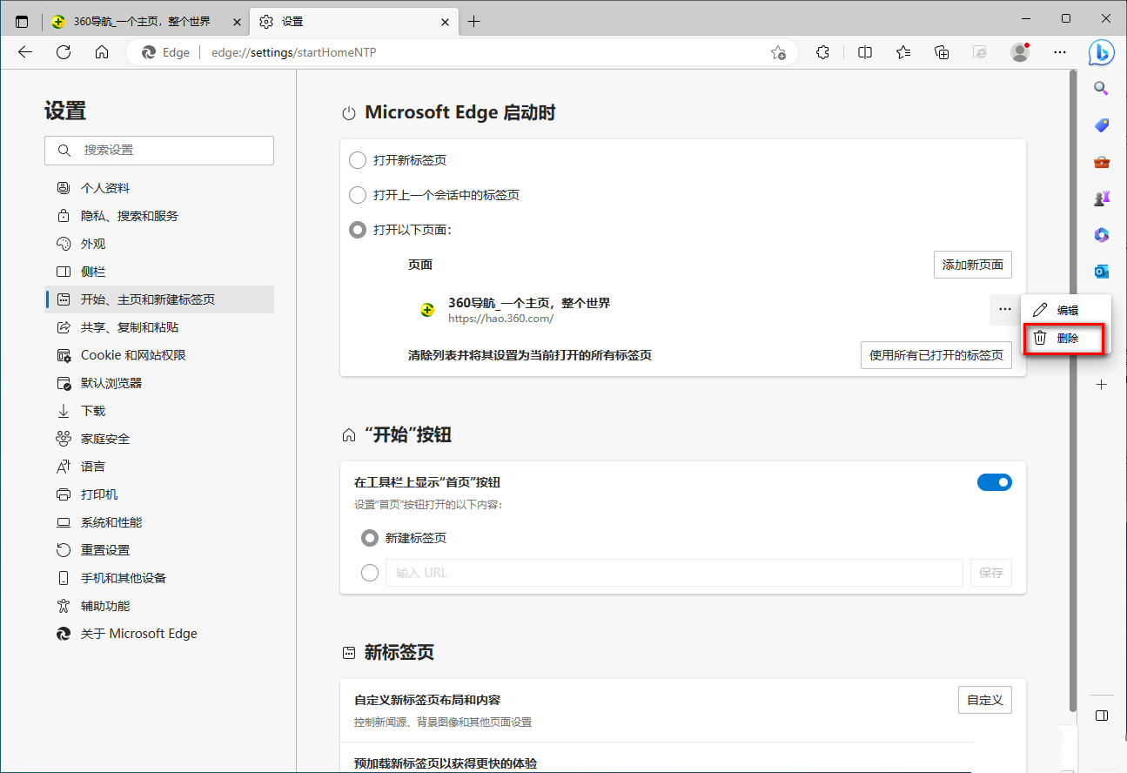Image resolution: width=1127 pixels, height=773 pixels.
Task: Open the Settings and more ellipsis menu
Action: (x=1060, y=52)
